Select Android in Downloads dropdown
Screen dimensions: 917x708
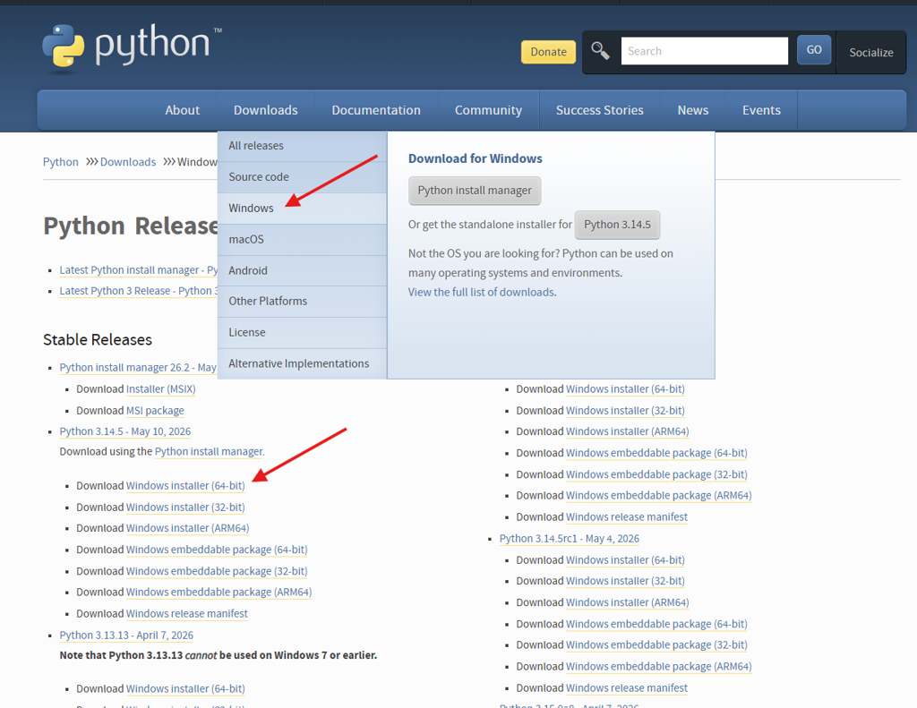tap(302, 270)
